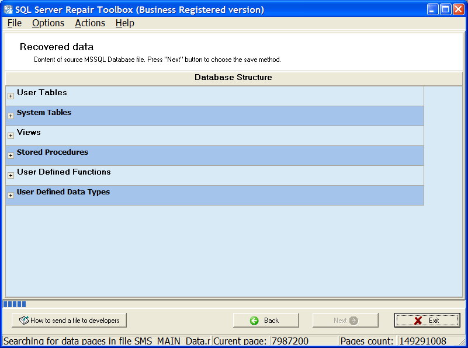This screenshot has width=468, height=348.
Task: Expand the Views node
Action: pyautogui.click(x=11, y=135)
